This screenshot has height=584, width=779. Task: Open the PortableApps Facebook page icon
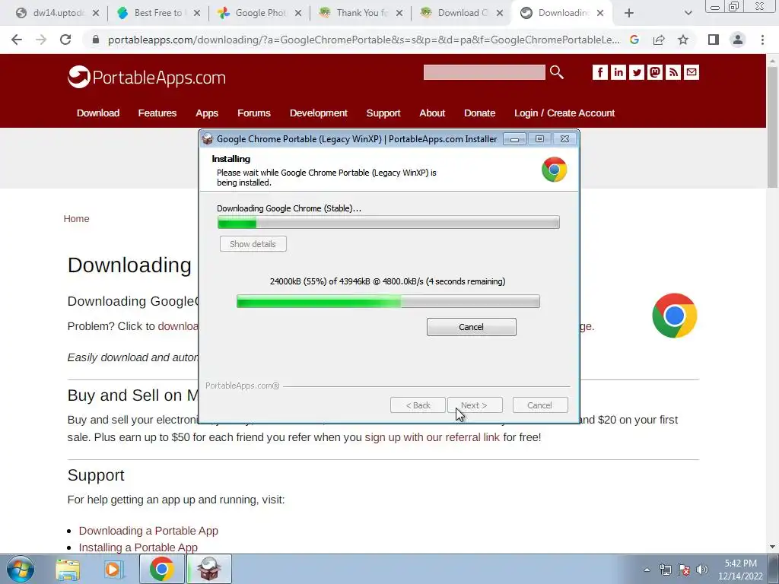[x=599, y=72]
